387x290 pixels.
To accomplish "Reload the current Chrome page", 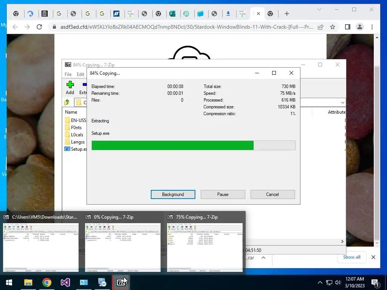I will (x=39, y=27).
